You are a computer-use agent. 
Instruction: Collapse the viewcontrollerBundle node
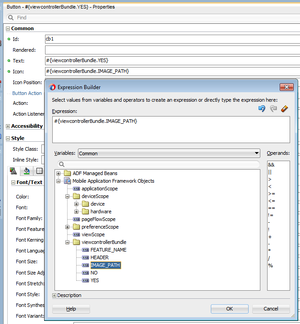click(67, 242)
